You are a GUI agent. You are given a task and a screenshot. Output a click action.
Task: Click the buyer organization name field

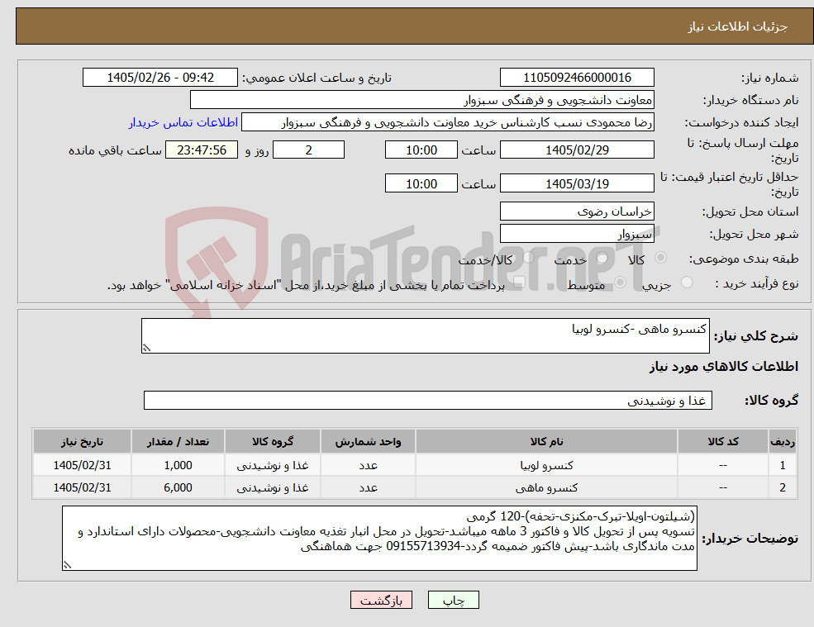click(x=422, y=100)
